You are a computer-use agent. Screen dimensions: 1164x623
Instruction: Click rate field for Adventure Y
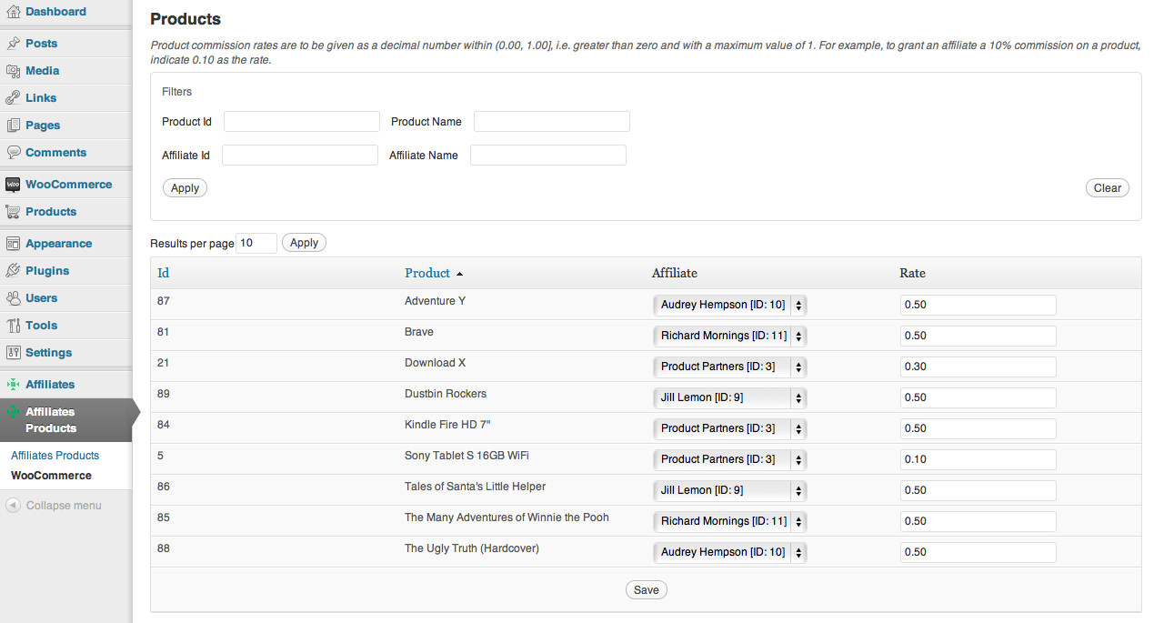point(978,305)
